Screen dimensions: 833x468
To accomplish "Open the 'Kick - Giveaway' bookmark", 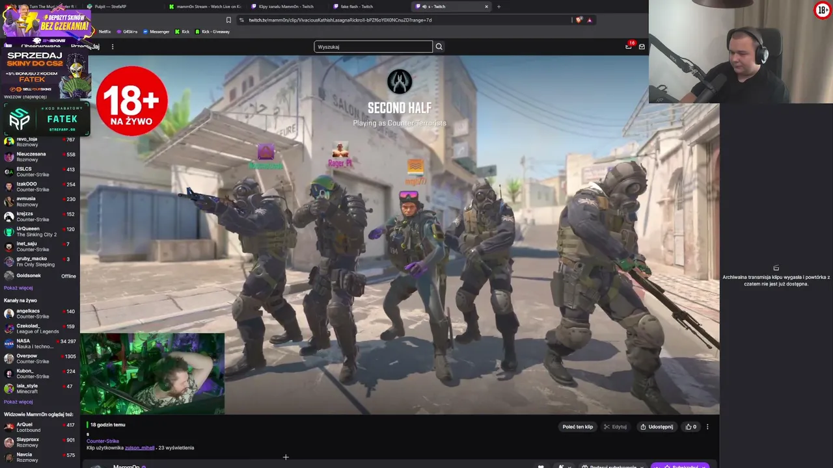I will pos(212,32).
